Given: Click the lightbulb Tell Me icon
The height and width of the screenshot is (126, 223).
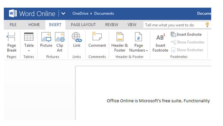Looking at the screenshot, I should coord(207,25).
